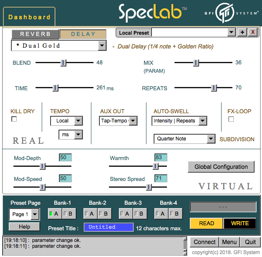Image resolution: width=262 pixels, height=257 pixels.
Task: Open the Menu button
Action: 229,242
